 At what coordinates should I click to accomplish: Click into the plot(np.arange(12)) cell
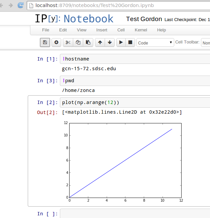(135, 102)
